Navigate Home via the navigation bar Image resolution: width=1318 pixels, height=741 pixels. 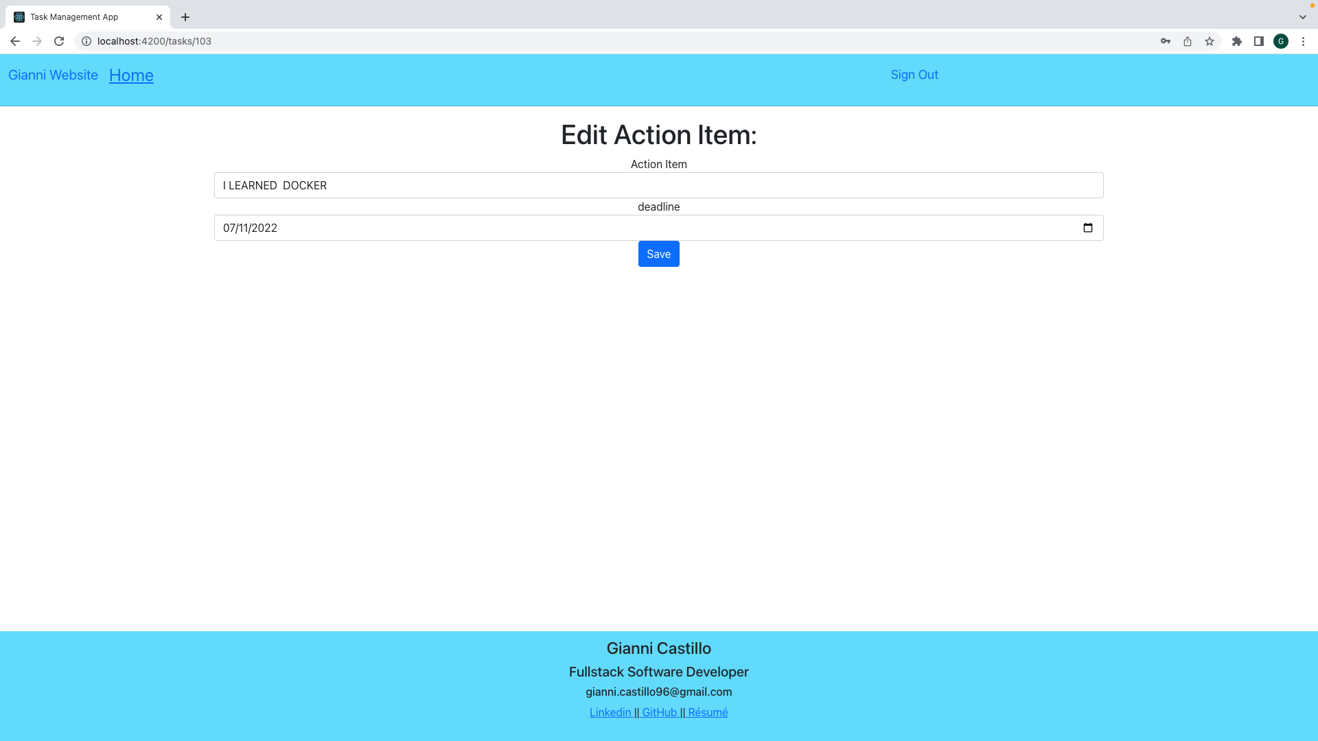pos(131,75)
